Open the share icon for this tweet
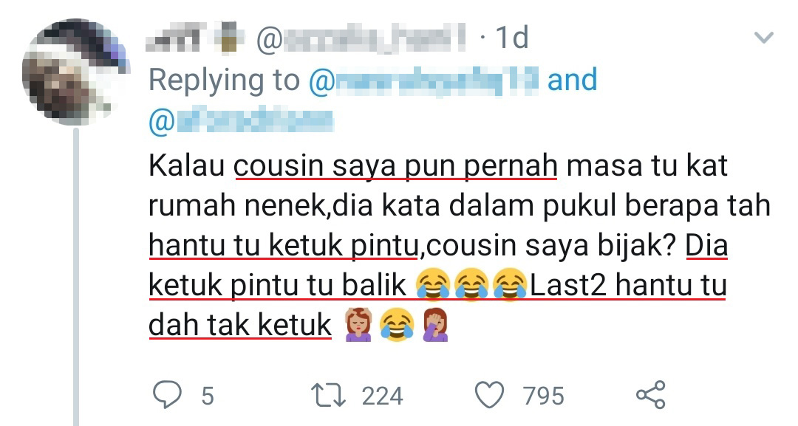 tap(651, 394)
